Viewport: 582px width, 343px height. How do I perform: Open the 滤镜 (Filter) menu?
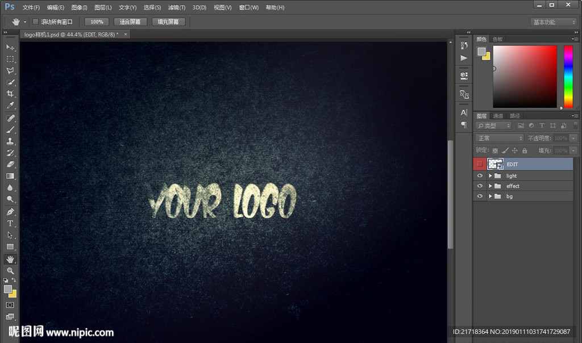(x=177, y=7)
